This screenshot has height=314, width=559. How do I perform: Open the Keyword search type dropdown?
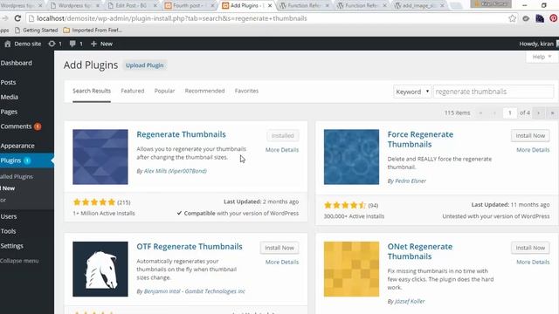412,92
